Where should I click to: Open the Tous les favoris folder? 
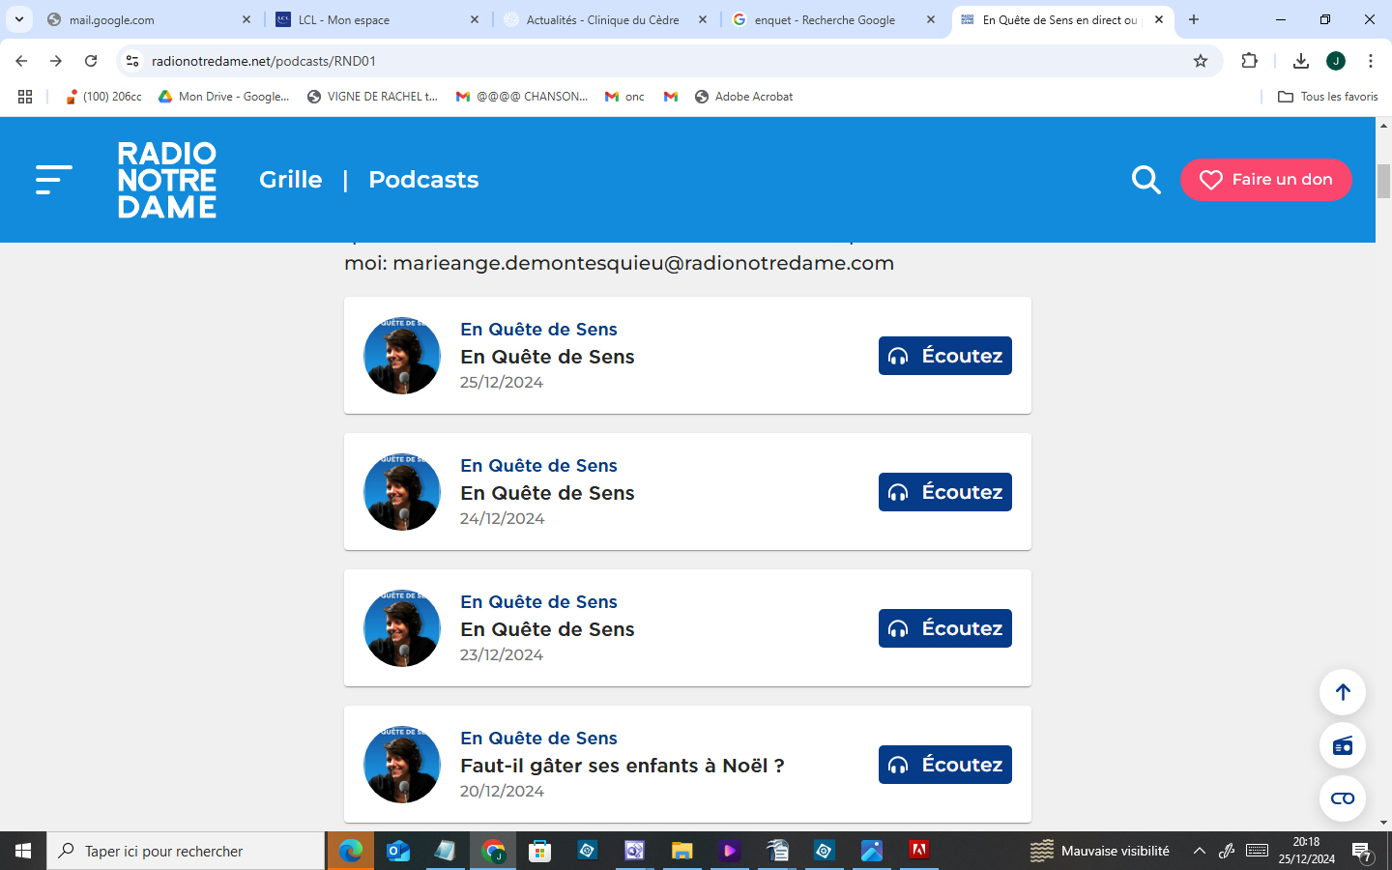[1328, 97]
